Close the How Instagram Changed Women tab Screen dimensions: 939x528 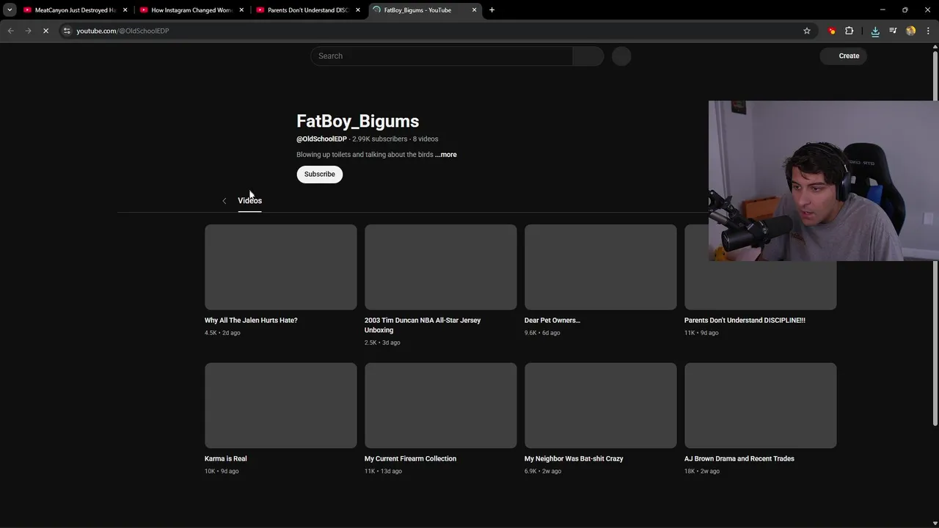(x=241, y=10)
